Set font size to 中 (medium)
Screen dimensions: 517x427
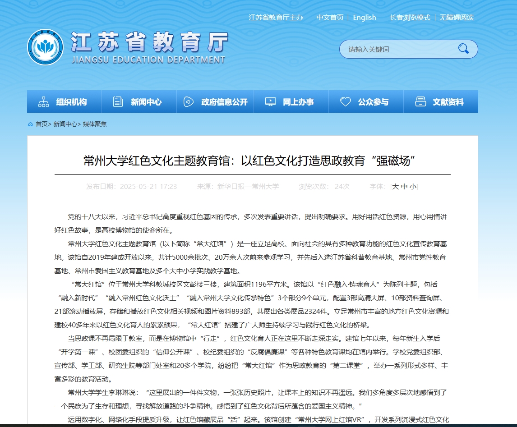404,186
